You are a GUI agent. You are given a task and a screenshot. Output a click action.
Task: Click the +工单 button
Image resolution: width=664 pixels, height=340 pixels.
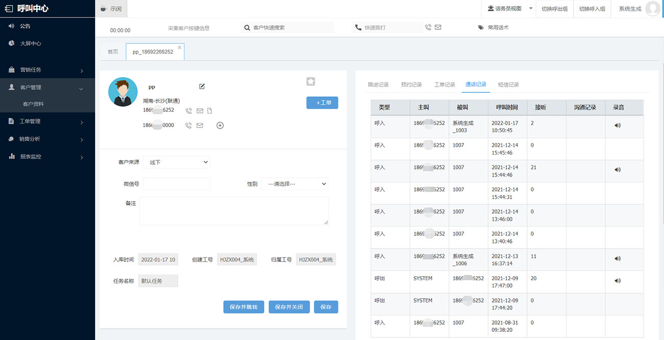pos(322,103)
